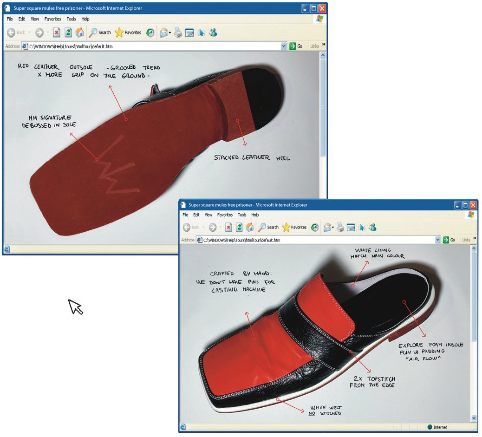This screenshot has height=437, width=482.
Task: Click Refresh icon in lower window toolbar
Action: (x=239, y=227)
